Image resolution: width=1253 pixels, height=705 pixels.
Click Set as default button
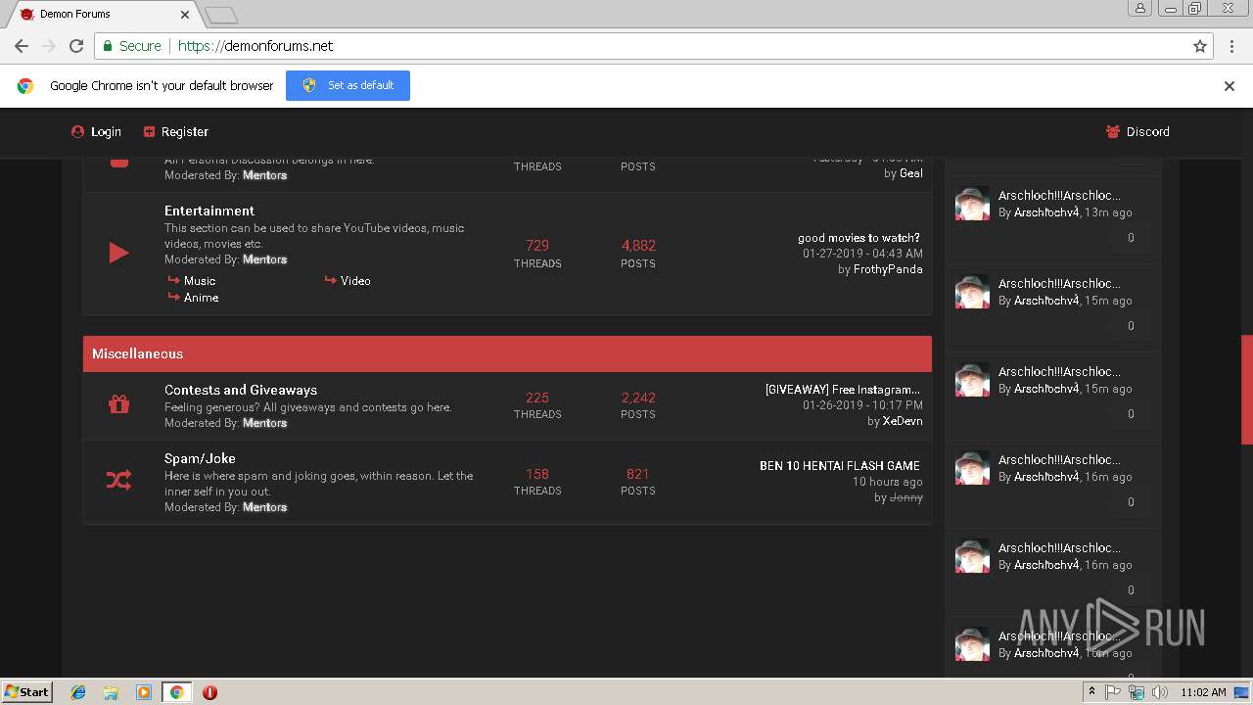pos(348,85)
